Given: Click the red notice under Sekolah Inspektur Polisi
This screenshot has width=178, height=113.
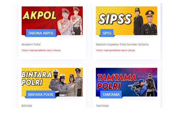Looking at the screenshot, I should pyautogui.click(x=115, y=50).
